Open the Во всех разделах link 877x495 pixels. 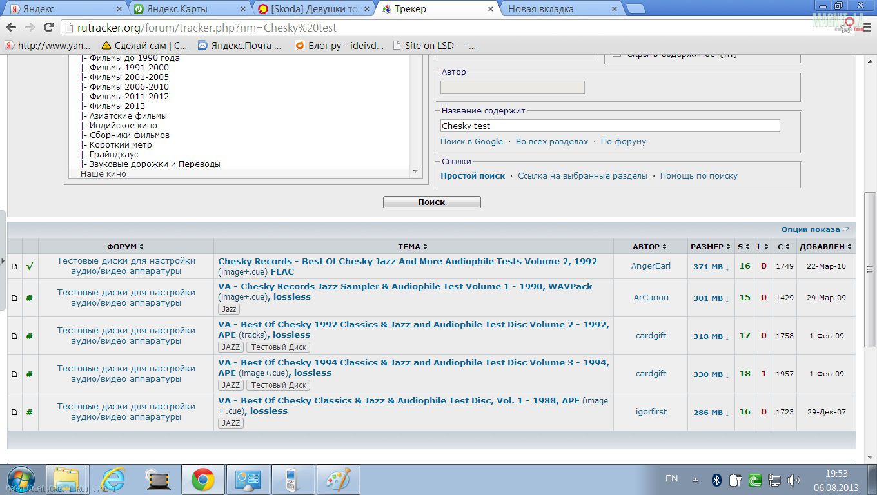click(552, 142)
